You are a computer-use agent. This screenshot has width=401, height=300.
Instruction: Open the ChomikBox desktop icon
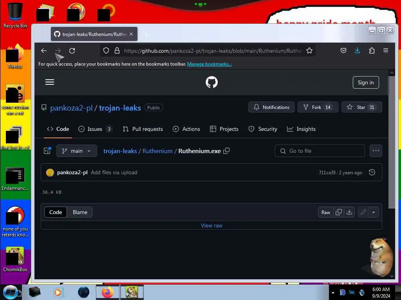coord(15,259)
